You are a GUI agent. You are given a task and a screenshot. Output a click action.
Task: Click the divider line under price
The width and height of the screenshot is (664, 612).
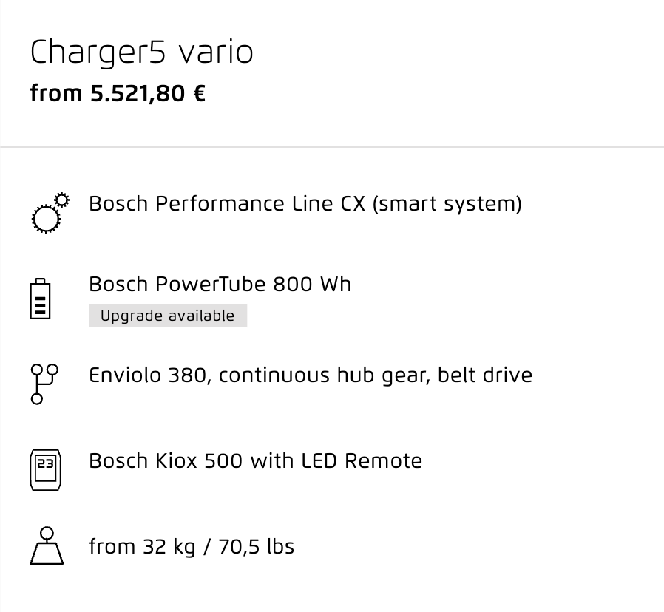pos(332,147)
